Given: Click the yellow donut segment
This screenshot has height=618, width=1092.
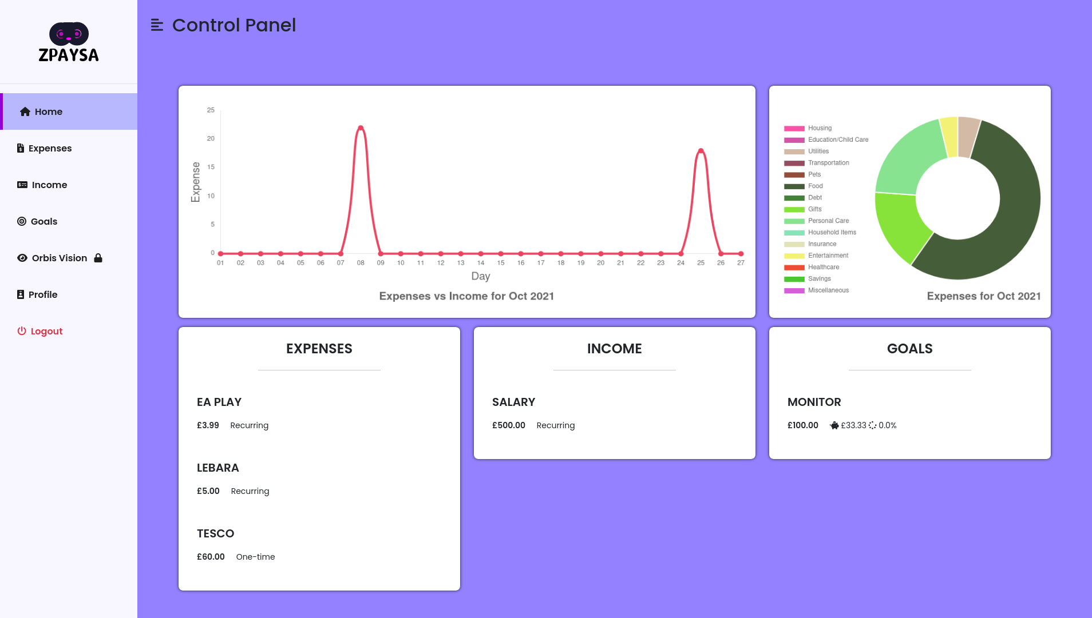Looking at the screenshot, I should [x=949, y=137].
